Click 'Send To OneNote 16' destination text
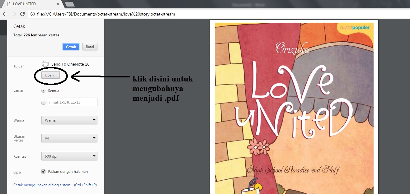Screen dimensions: 410x194 pos(70,64)
